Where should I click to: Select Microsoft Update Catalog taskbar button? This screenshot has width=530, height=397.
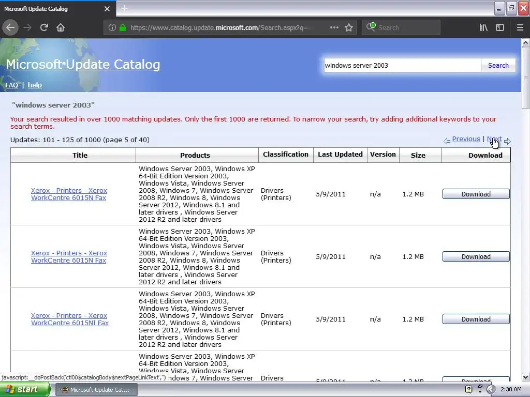(96, 390)
